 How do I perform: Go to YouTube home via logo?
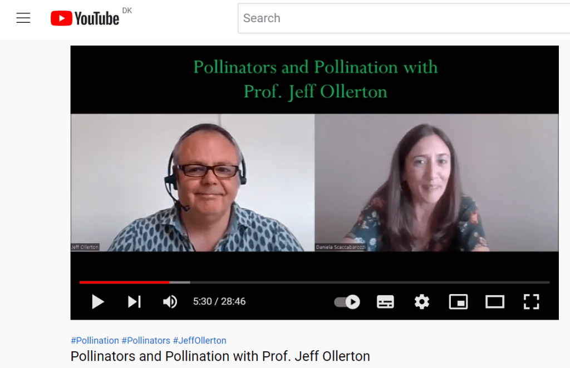click(x=85, y=18)
